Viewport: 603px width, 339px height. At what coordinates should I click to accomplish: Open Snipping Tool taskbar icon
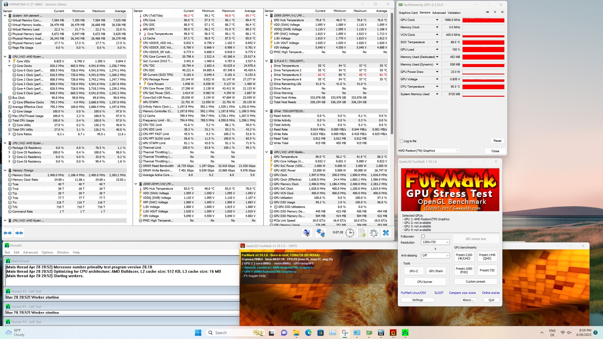click(345, 333)
